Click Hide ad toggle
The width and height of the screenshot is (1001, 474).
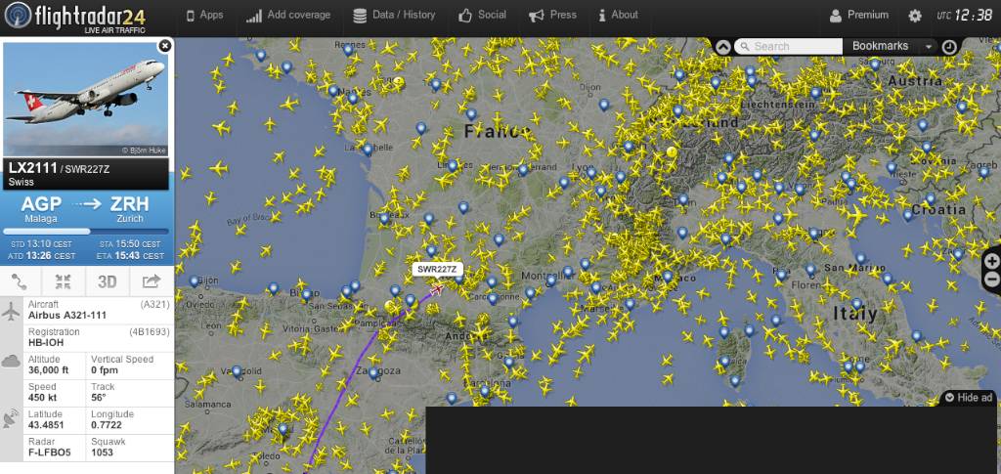pyautogui.click(x=968, y=398)
